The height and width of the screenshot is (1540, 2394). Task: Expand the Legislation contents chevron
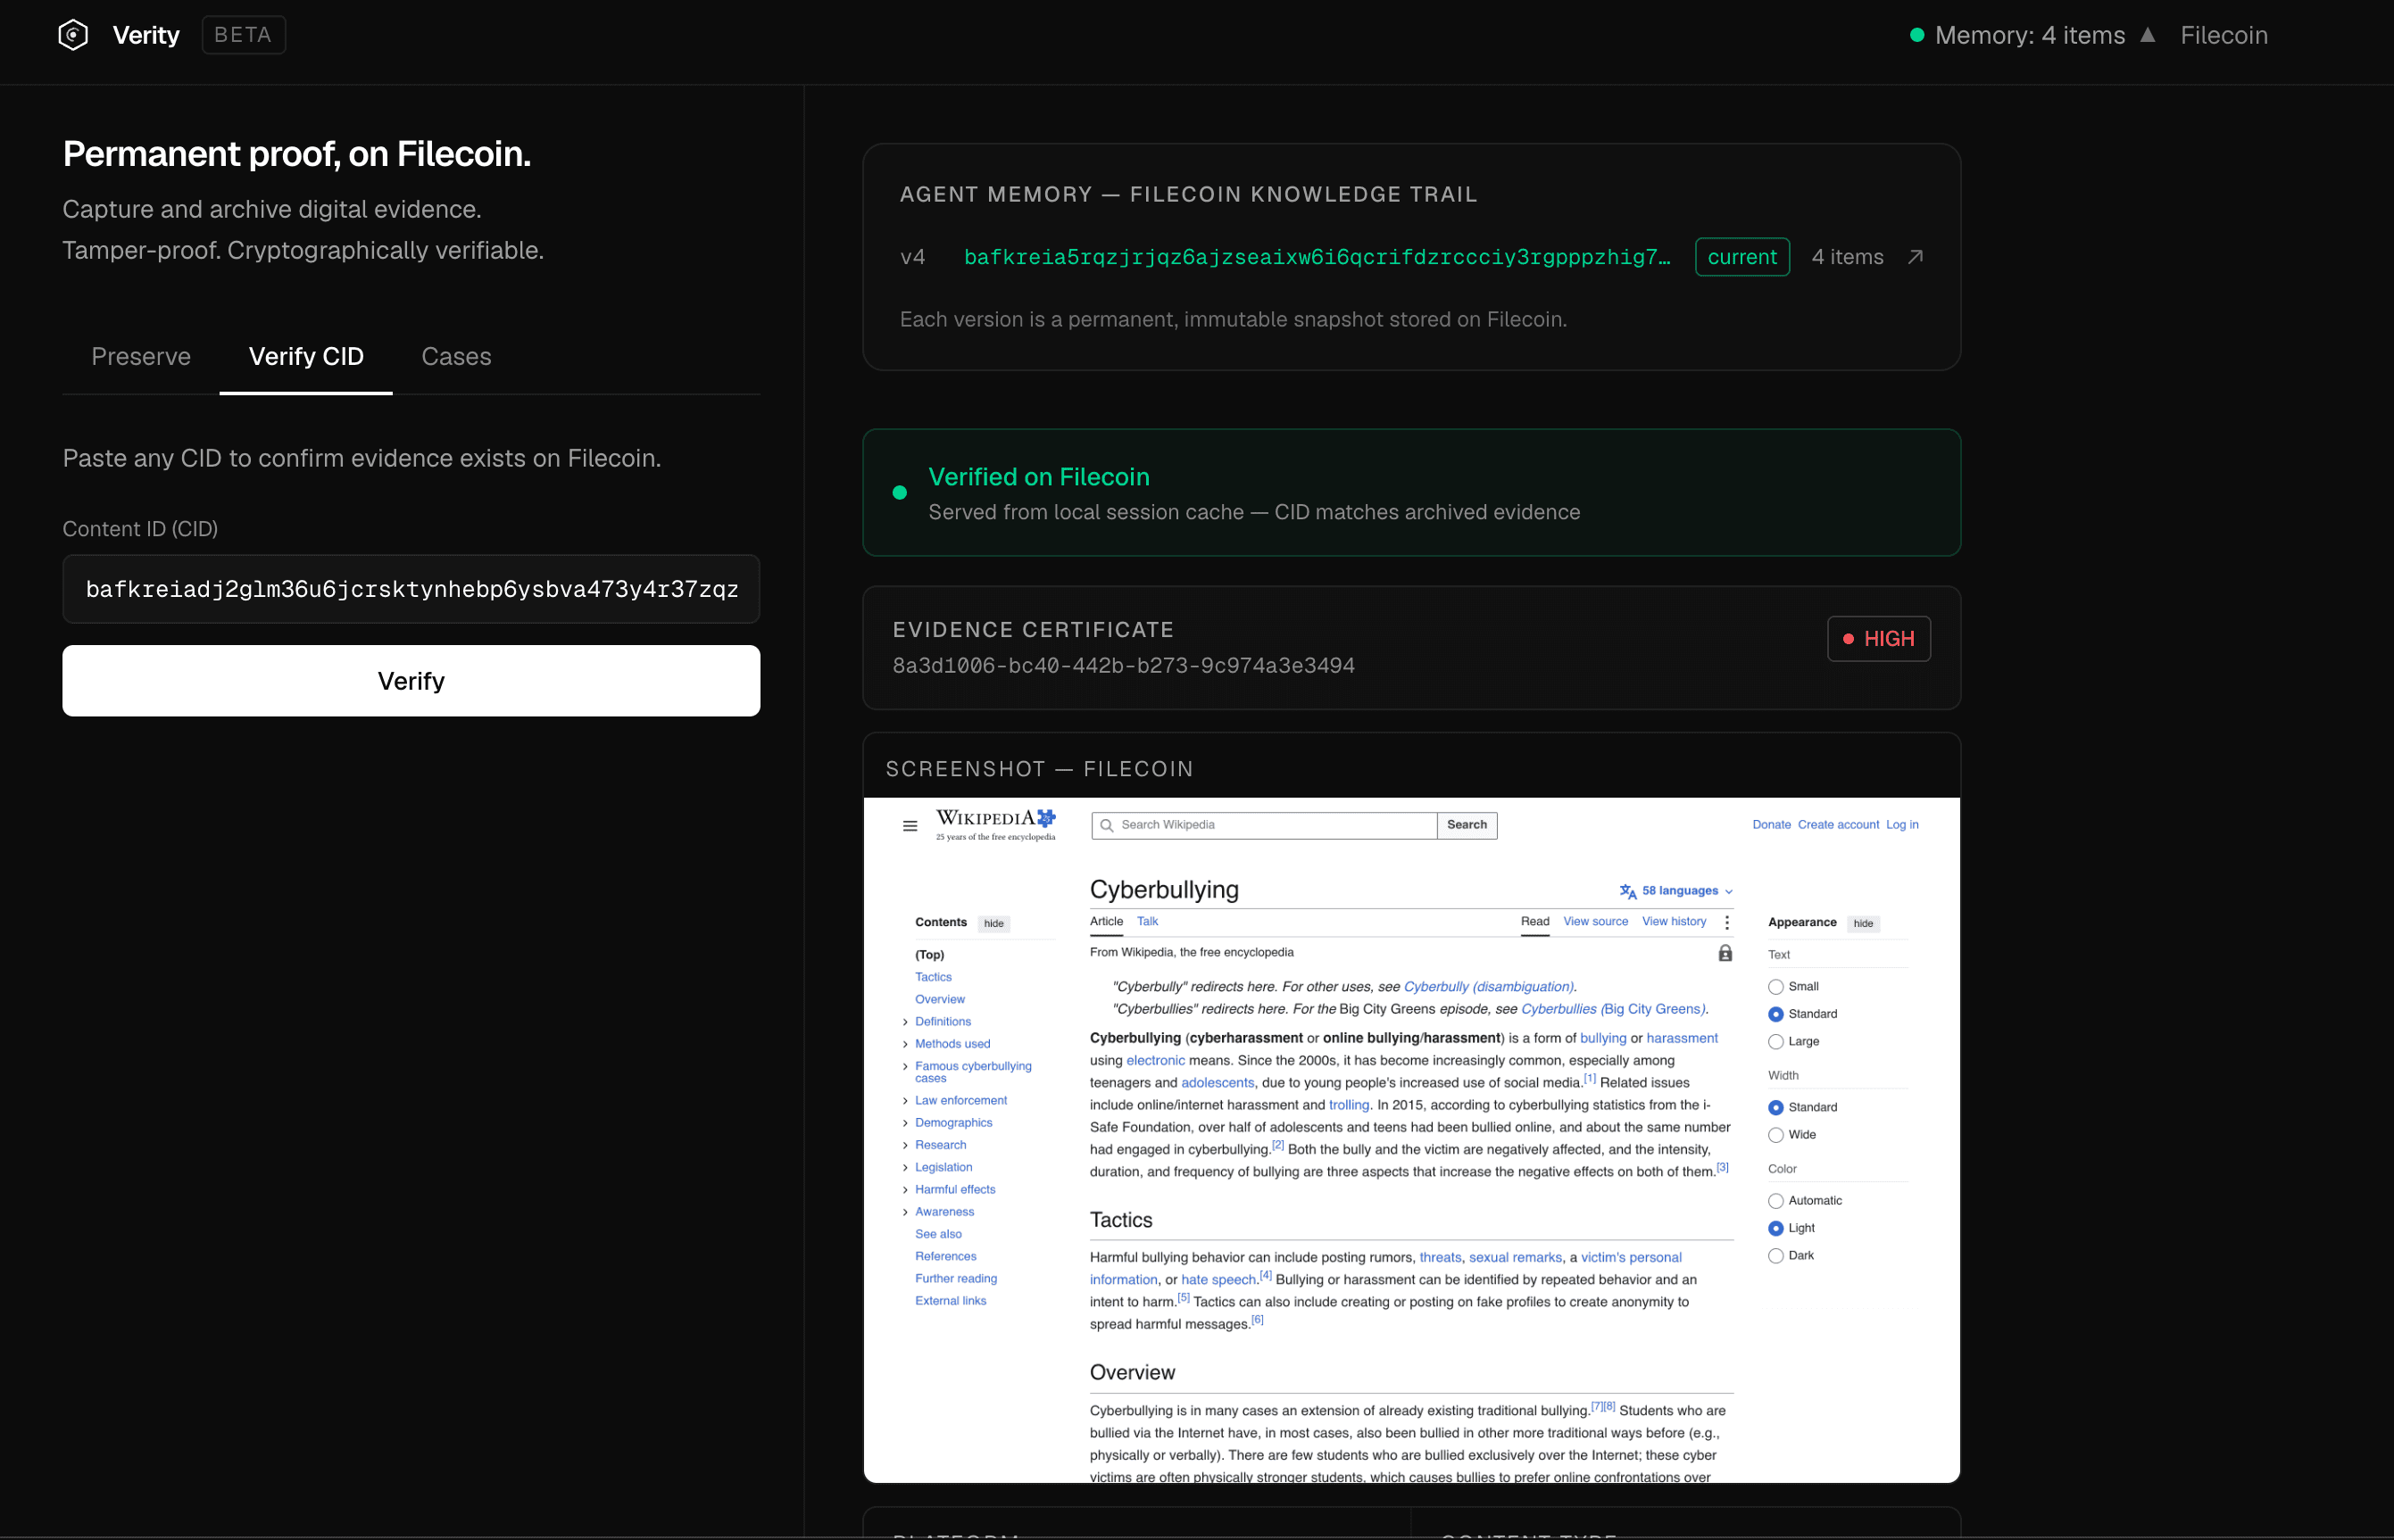point(905,1168)
